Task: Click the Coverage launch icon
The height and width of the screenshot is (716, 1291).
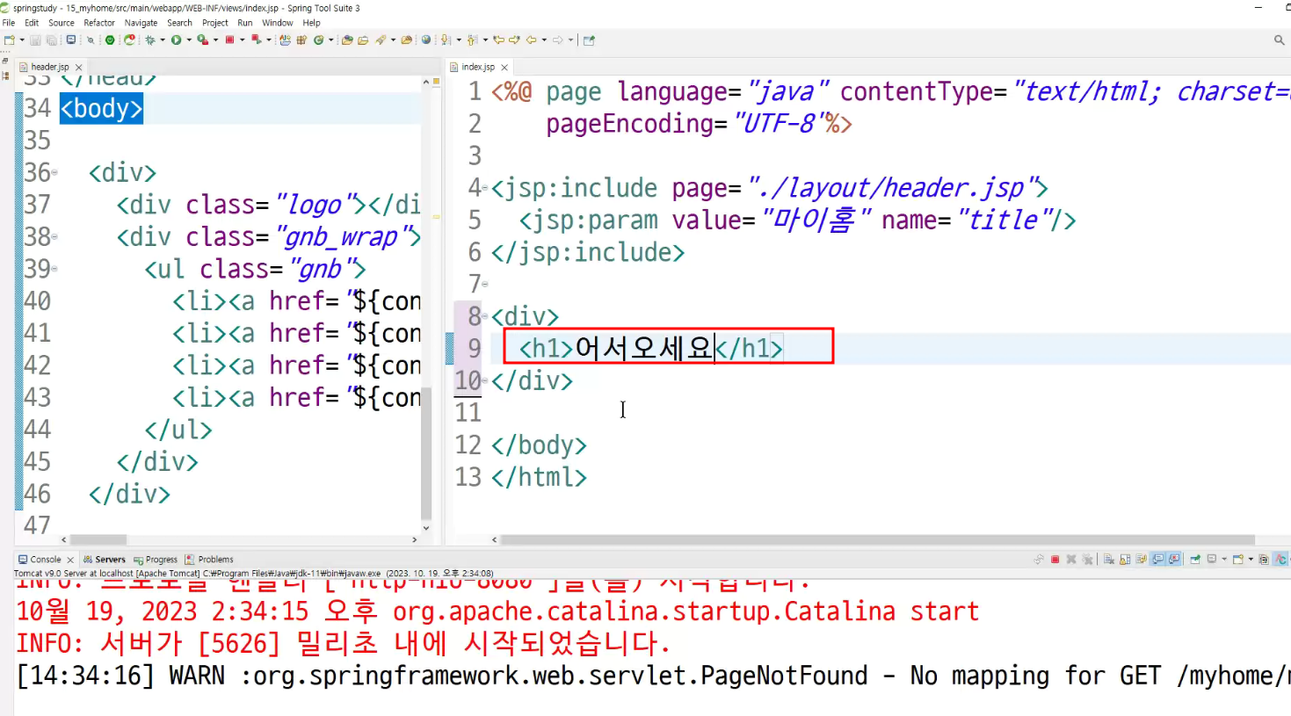Action: pos(203,40)
